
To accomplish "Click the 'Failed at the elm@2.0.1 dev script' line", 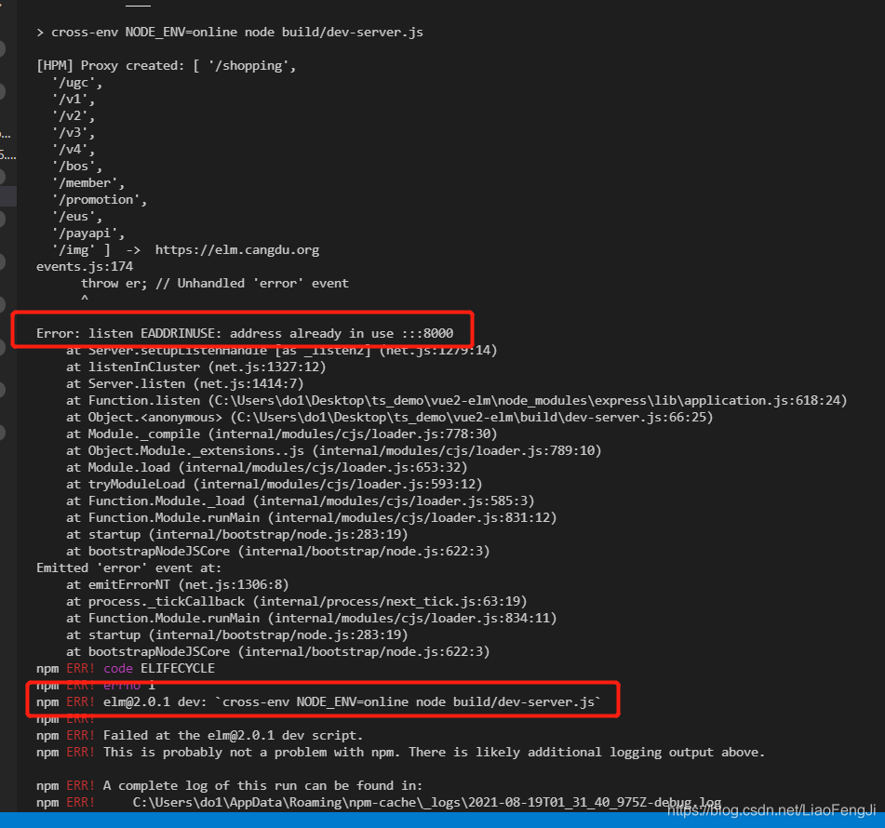I will [233, 735].
